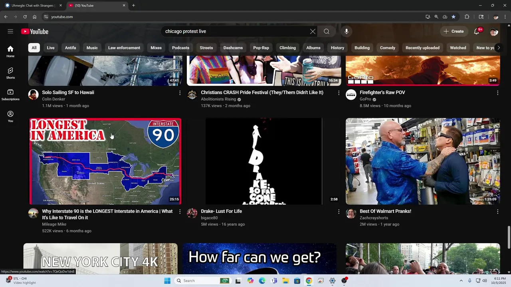Open GoPro channel avatar
The height and width of the screenshot is (287, 511).
click(351, 94)
